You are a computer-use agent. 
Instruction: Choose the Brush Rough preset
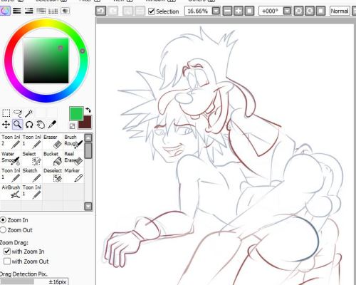(73, 141)
